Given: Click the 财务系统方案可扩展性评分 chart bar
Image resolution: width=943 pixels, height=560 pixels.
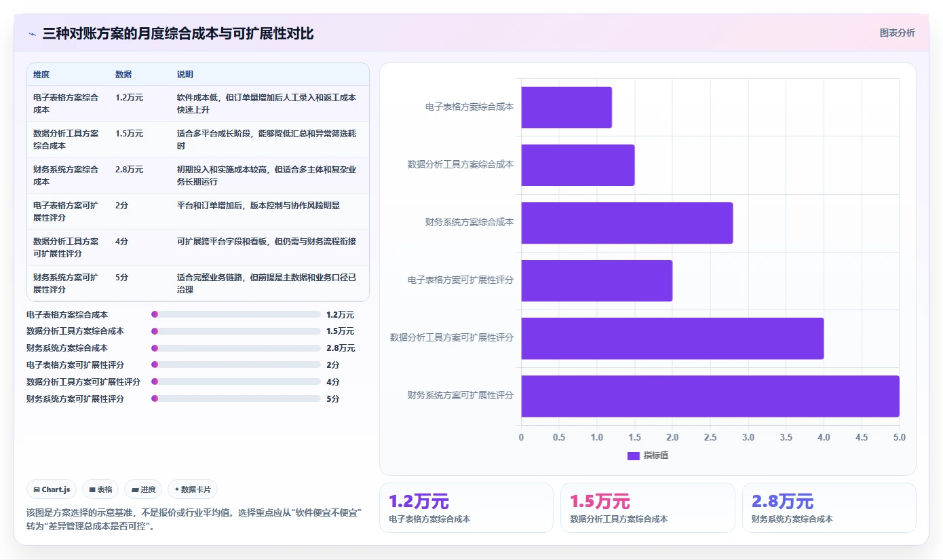Looking at the screenshot, I should coord(710,396).
